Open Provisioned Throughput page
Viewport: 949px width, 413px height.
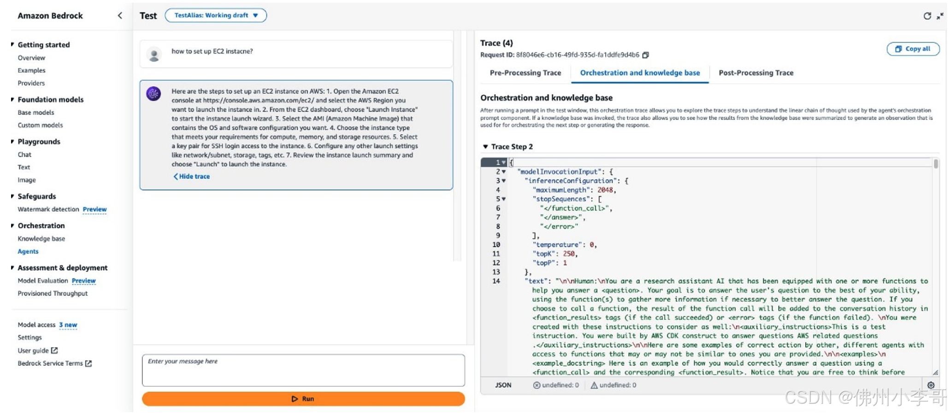click(x=53, y=293)
